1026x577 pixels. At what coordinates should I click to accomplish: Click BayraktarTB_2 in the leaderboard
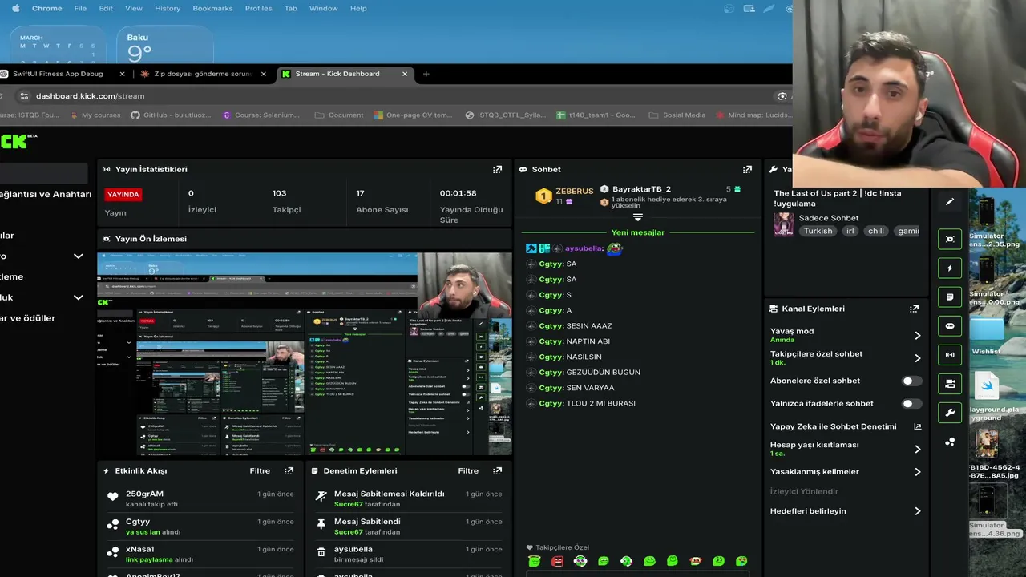641,189
